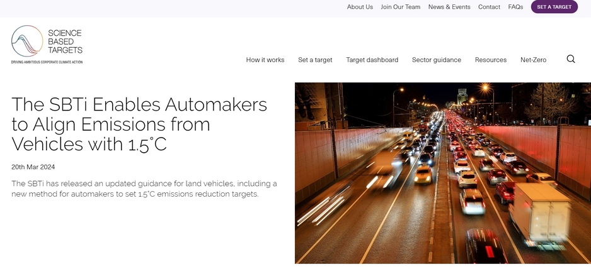Go to Join Our Team
Image resolution: width=591 pixels, height=269 pixels.
400,7
